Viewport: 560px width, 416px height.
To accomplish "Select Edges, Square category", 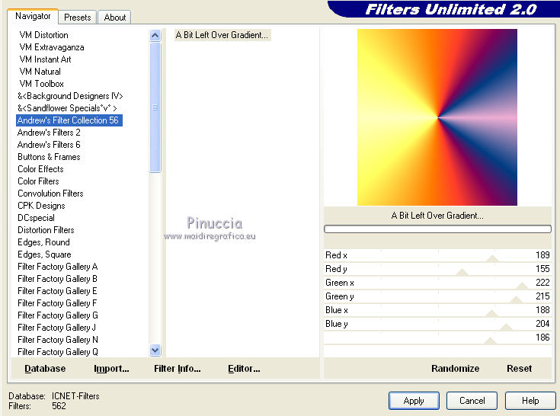I will [x=44, y=254].
